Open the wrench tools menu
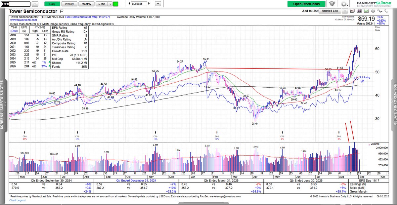This screenshot has width=397, height=205. 379,11
